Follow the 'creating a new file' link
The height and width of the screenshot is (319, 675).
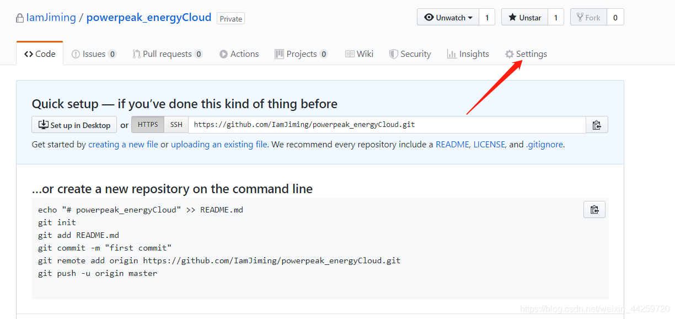point(124,145)
